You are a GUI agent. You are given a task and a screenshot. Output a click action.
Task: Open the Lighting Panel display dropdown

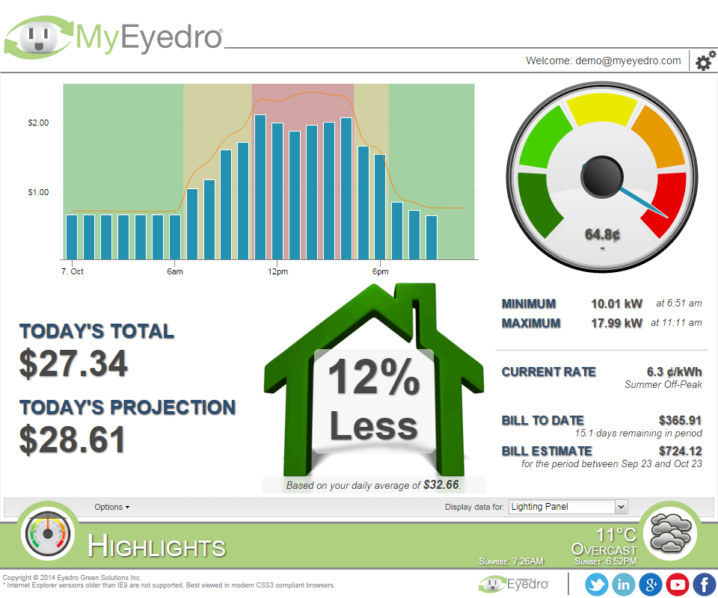pyautogui.click(x=568, y=507)
